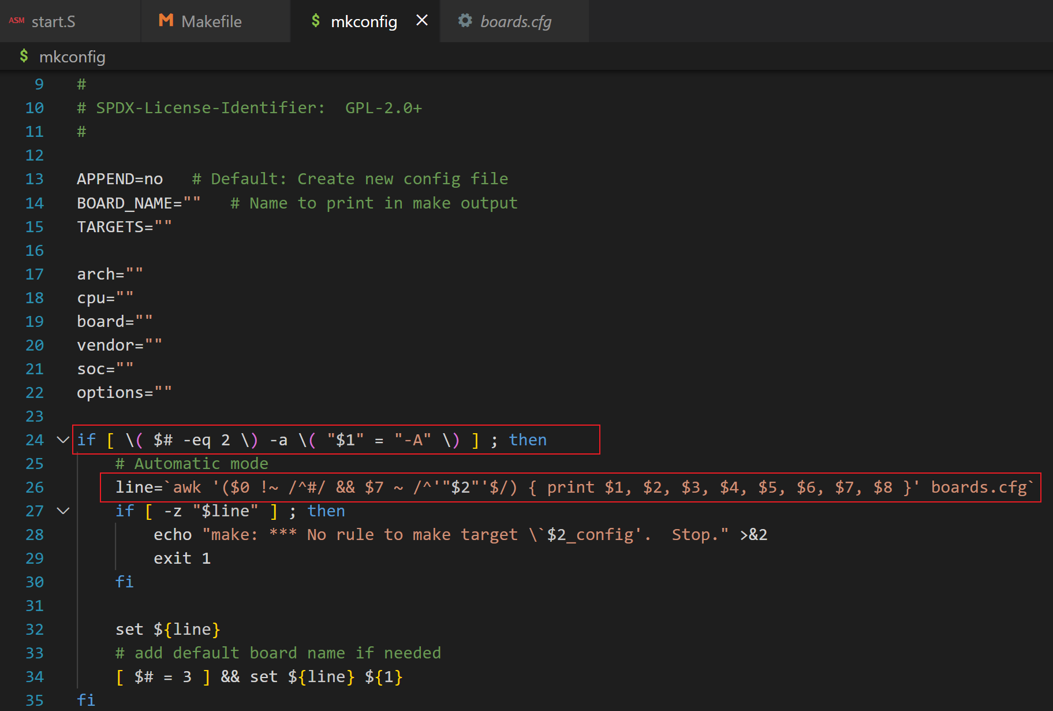The height and width of the screenshot is (711, 1053).
Task: Click the TARGETS="" line
Action: point(124,227)
